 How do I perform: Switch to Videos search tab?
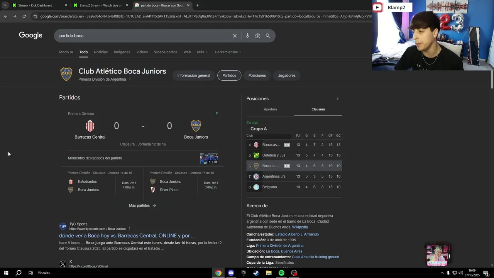(142, 52)
